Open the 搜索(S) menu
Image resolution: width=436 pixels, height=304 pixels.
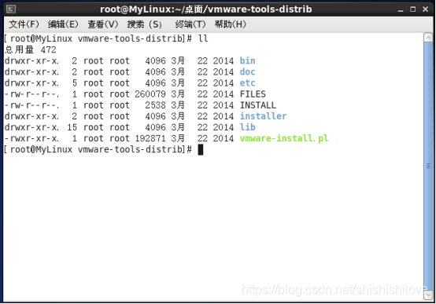144,24
